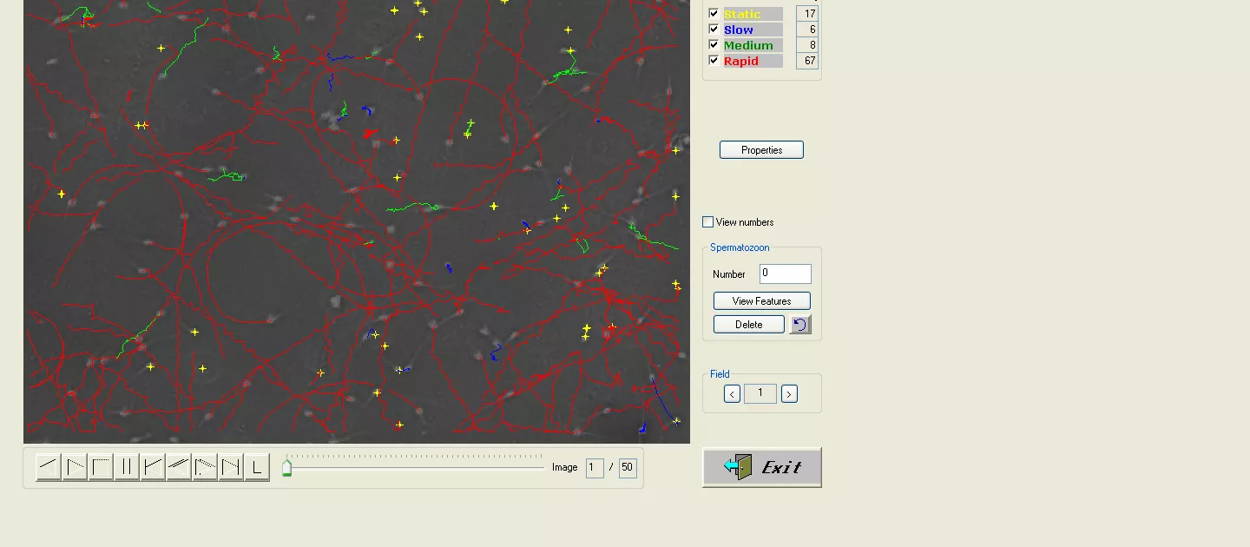The width and height of the screenshot is (1250, 547).
Task: Click the spermatozoon Number input field
Action: [785, 273]
